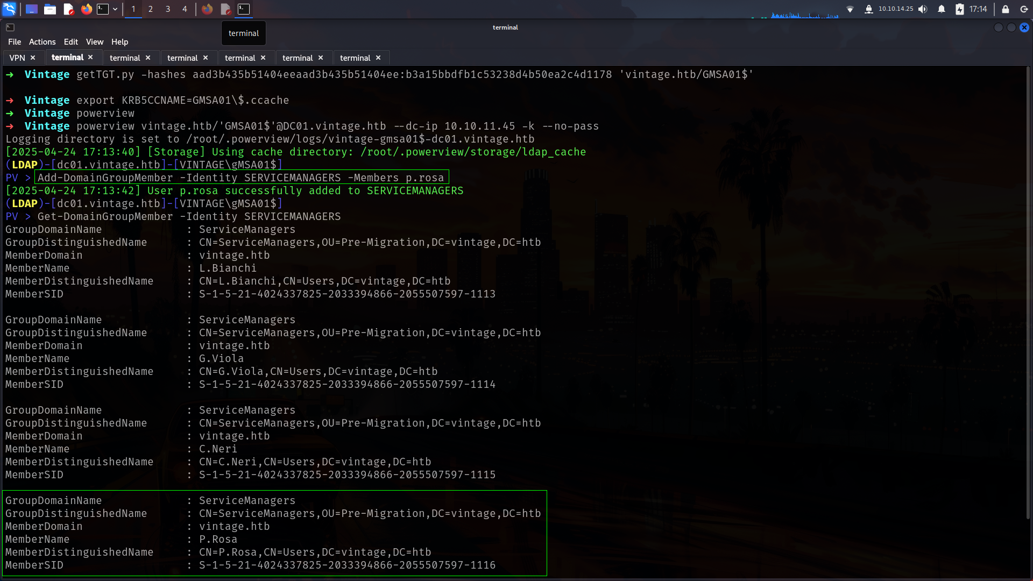Open the notifications bell
1033x581 pixels.
pyautogui.click(x=942, y=9)
